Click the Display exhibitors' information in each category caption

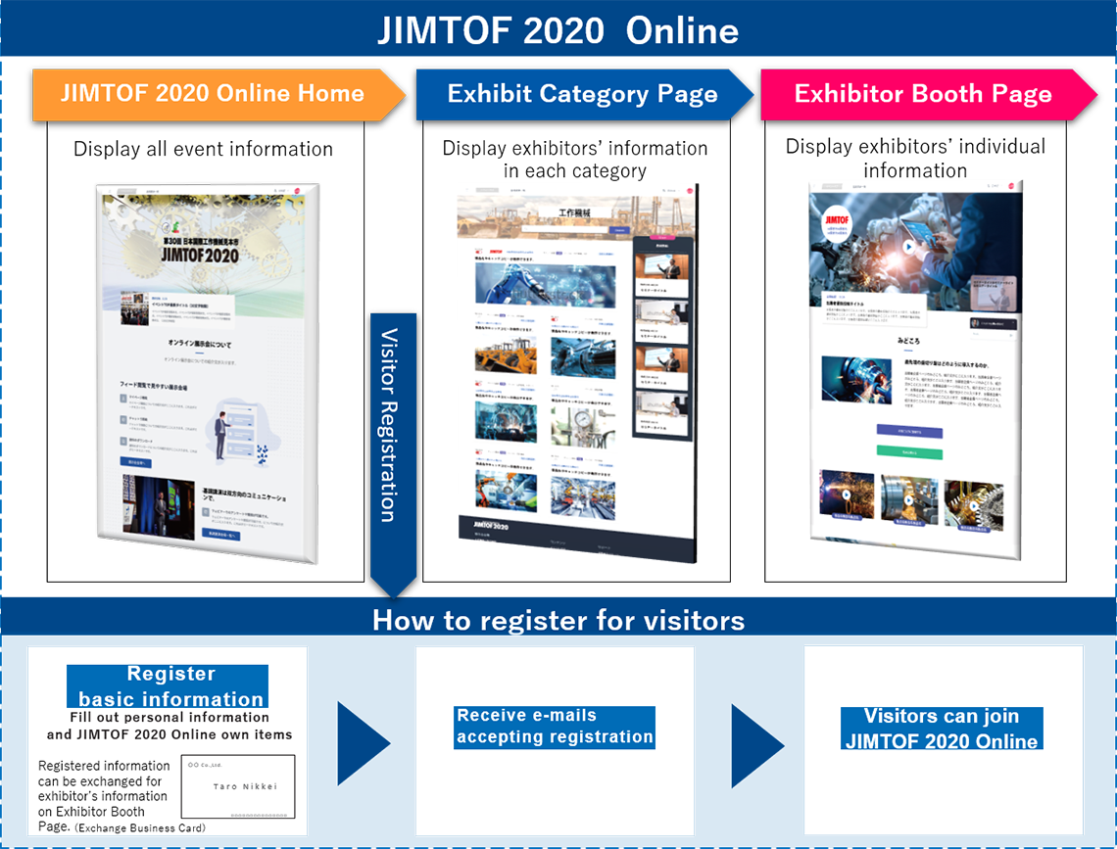click(x=575, y=160)
